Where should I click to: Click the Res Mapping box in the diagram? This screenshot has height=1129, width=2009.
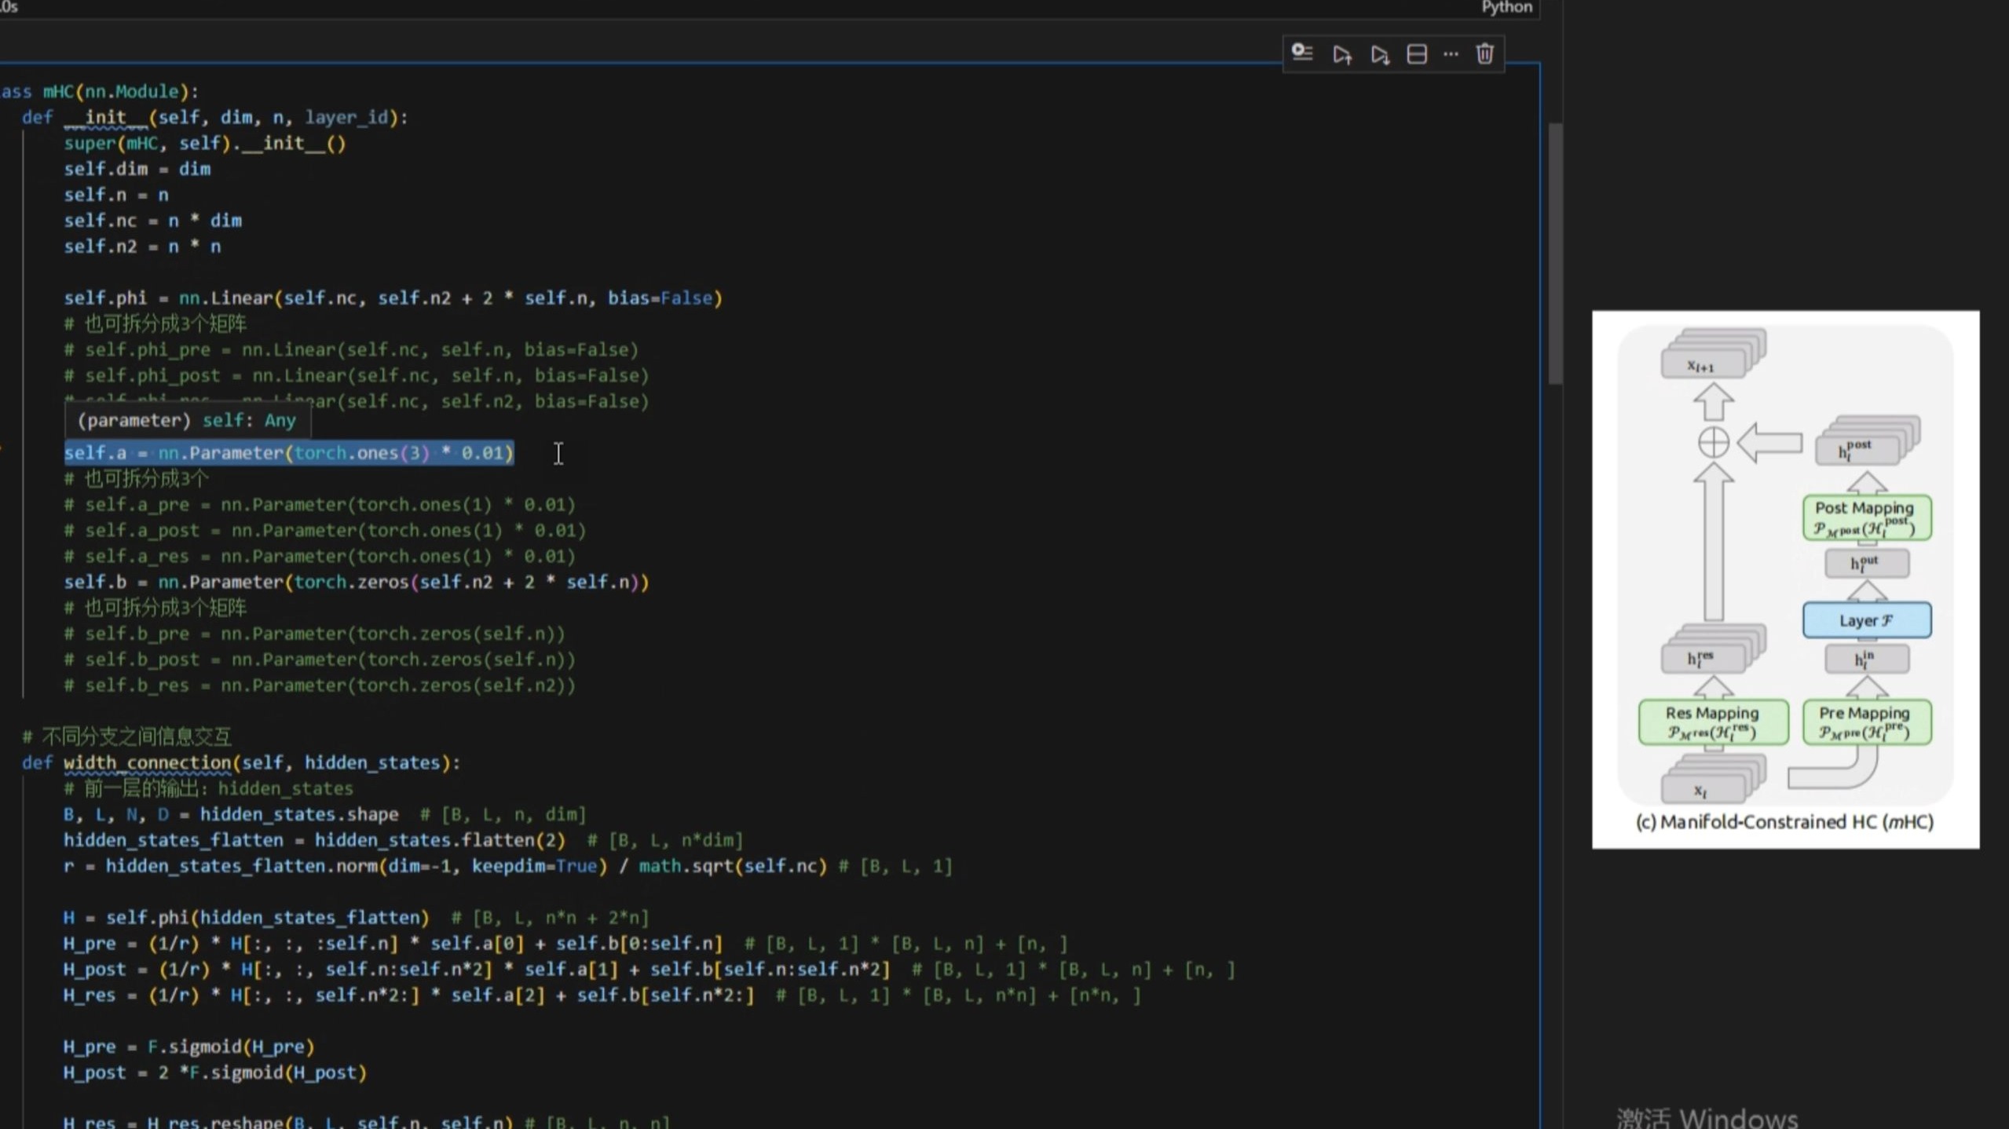coord(1712,722)
